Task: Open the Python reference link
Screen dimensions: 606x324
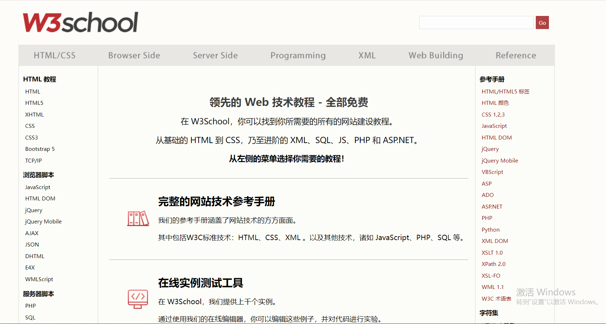Action: click(490, 230)
